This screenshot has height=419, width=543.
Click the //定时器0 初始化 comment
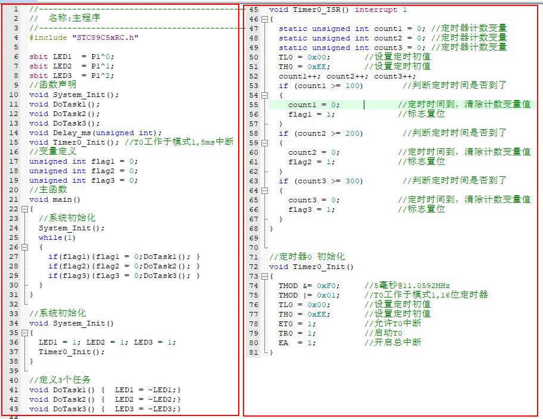click(x=307, y=257)
